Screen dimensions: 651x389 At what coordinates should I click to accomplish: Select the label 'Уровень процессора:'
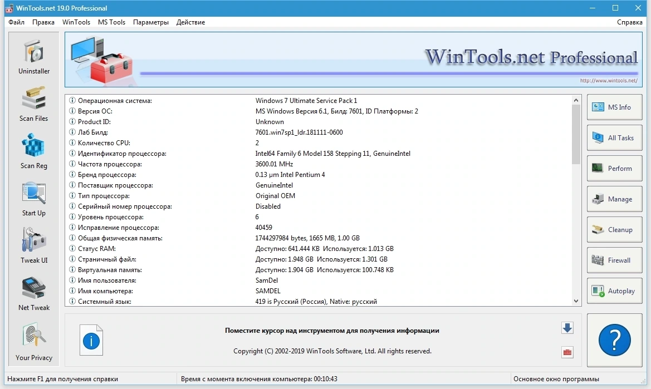(x=111, y=217)
